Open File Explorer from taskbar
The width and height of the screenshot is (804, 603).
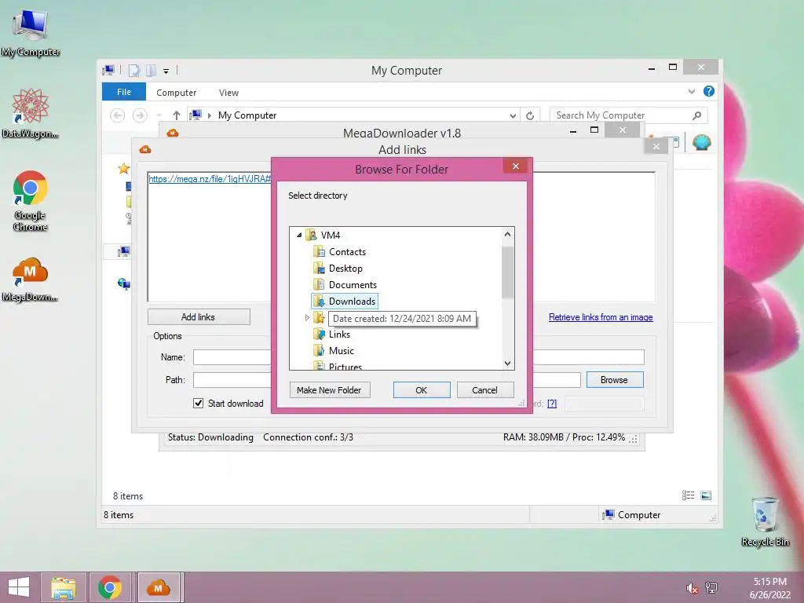[x=64, y=587]
